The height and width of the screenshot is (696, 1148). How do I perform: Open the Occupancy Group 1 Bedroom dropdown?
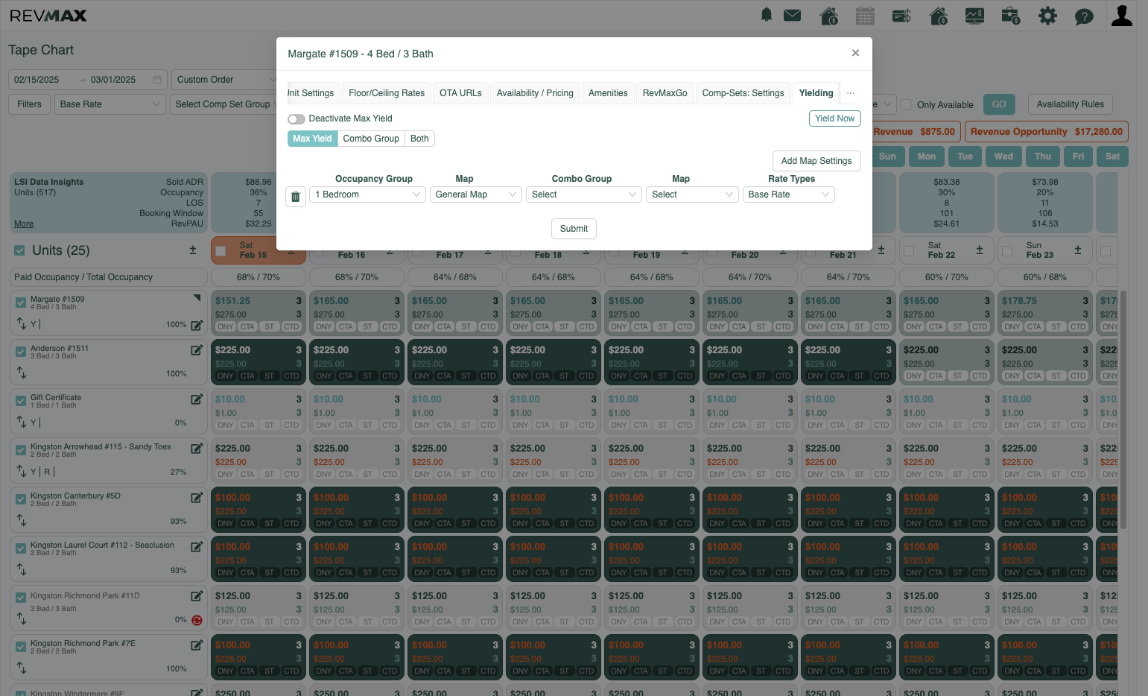coord(368,194)
